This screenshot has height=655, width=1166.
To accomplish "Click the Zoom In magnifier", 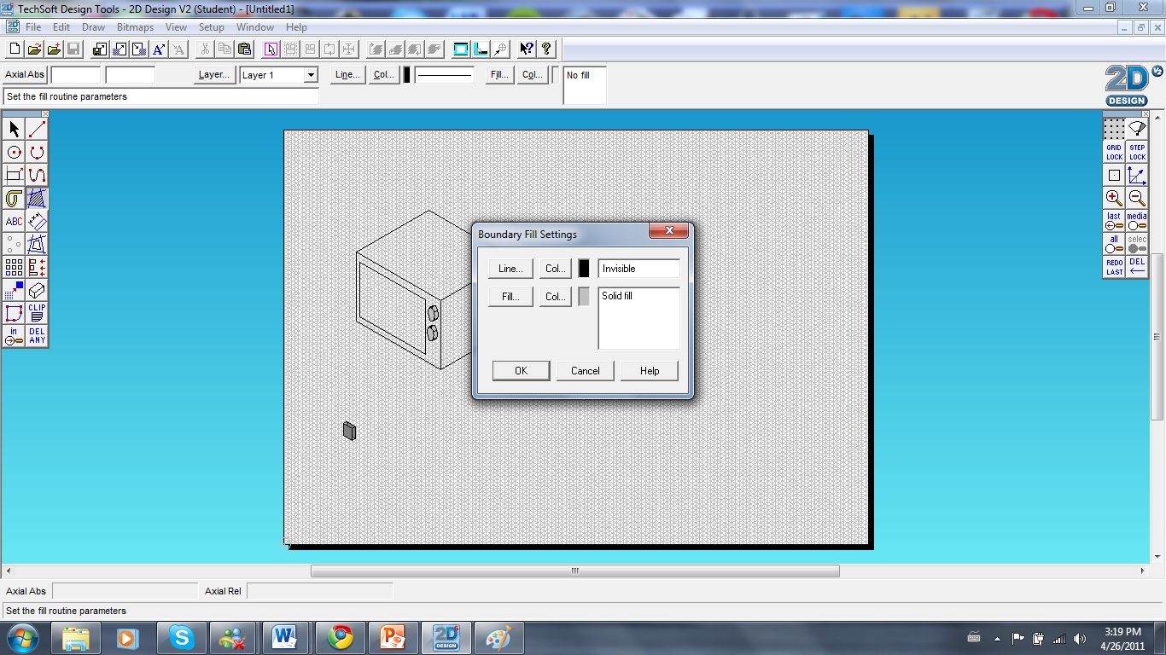I will (x=1113, y=197).
